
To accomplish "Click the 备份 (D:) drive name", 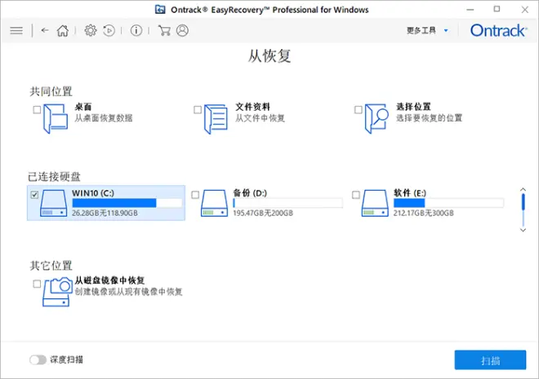I will click(x=250, y=193).
